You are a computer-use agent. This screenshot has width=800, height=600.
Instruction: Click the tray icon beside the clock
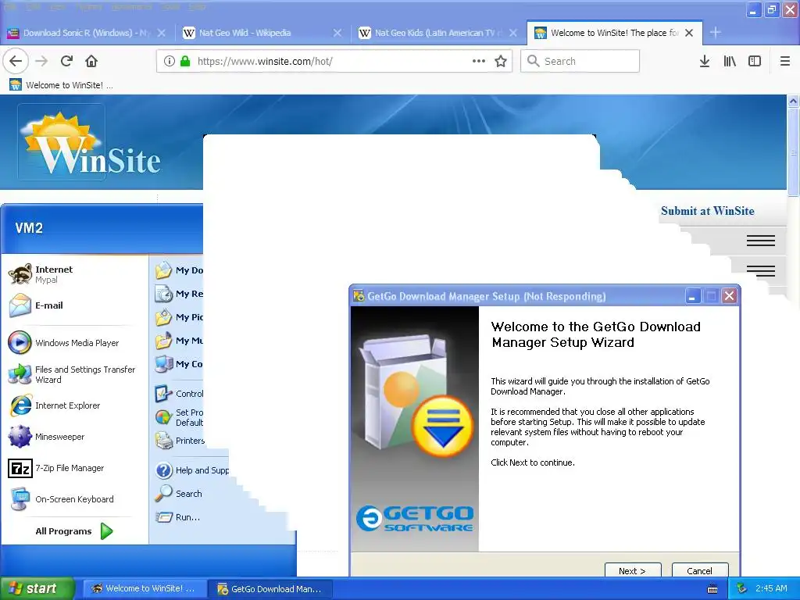[x=742, y=589]
